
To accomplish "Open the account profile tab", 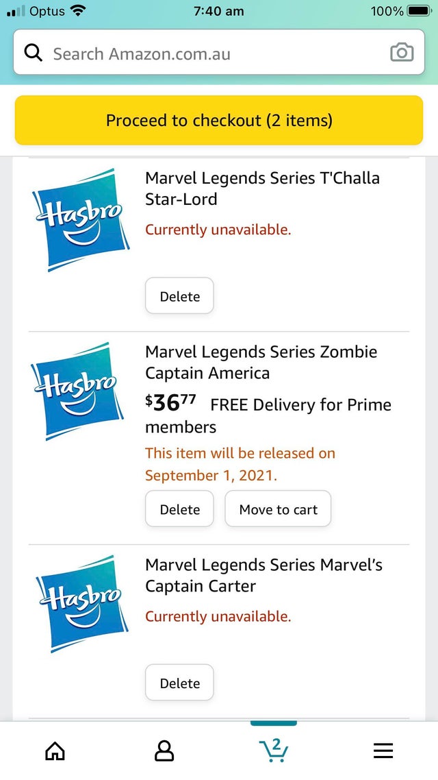I will click(164, 751).
